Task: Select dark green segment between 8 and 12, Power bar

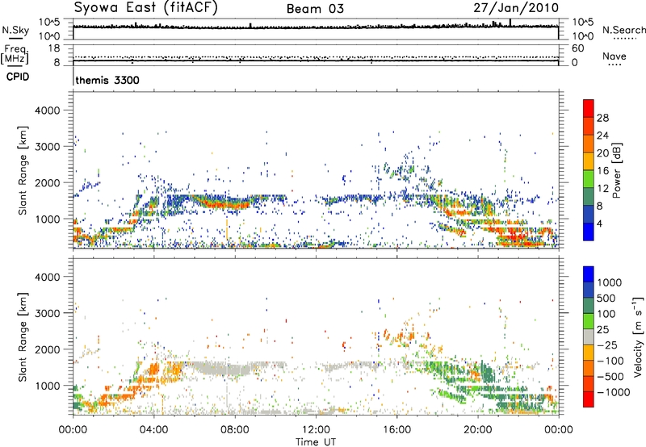Action: pos(589,197)
